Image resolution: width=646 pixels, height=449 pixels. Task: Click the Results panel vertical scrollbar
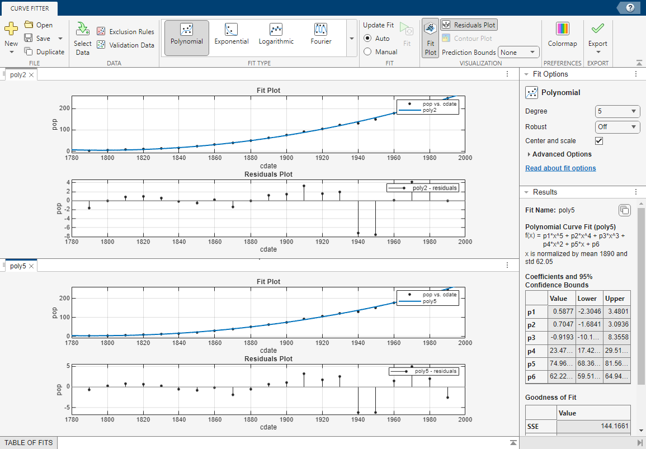click(641, 296)
